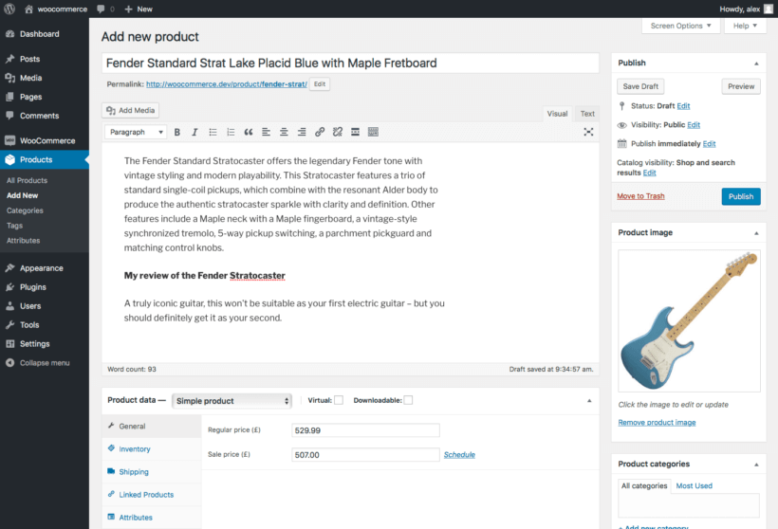This screenshot has width=778, height=529.
Task: Edit the Visibility setting
Action: point(694,125)
